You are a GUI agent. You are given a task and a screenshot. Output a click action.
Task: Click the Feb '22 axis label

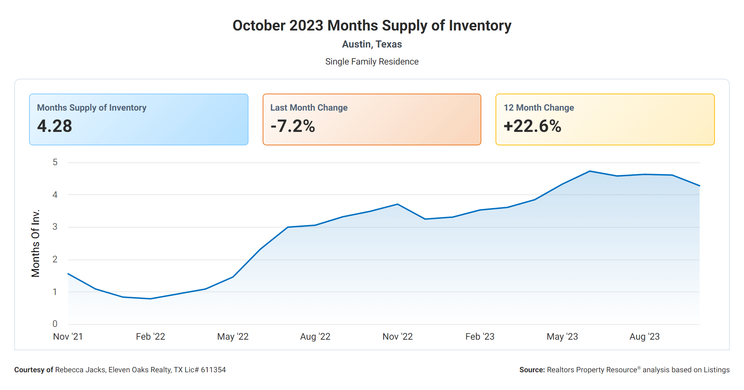coord(151,336)
